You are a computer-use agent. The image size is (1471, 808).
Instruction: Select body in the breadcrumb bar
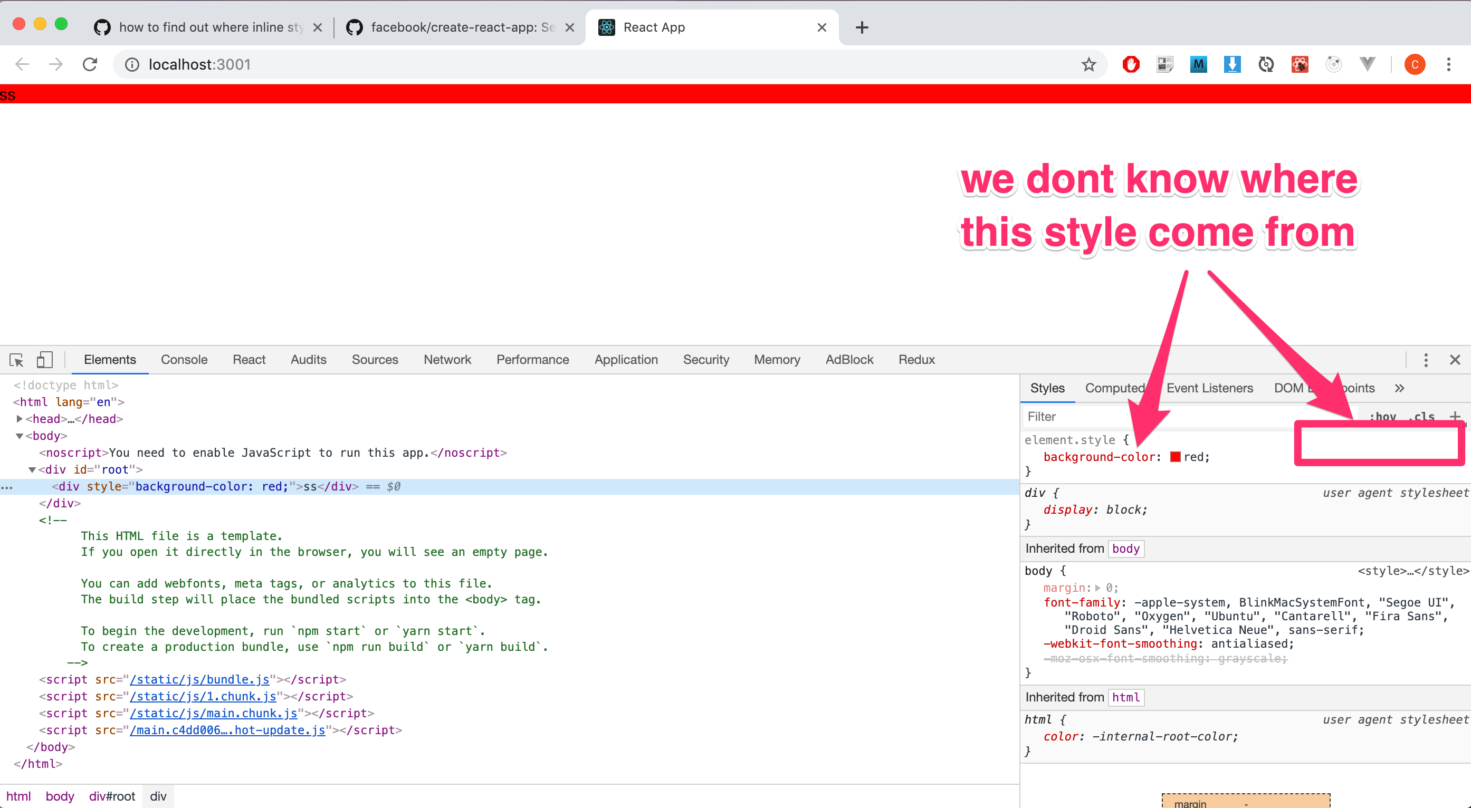click(x=60, y=796)
